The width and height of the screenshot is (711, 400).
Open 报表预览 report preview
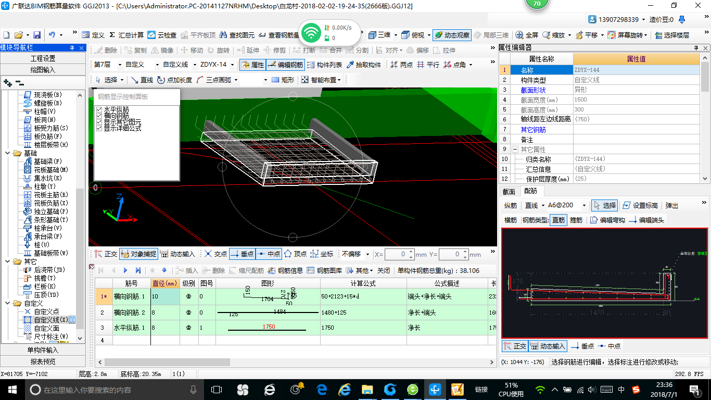(43, 361)
